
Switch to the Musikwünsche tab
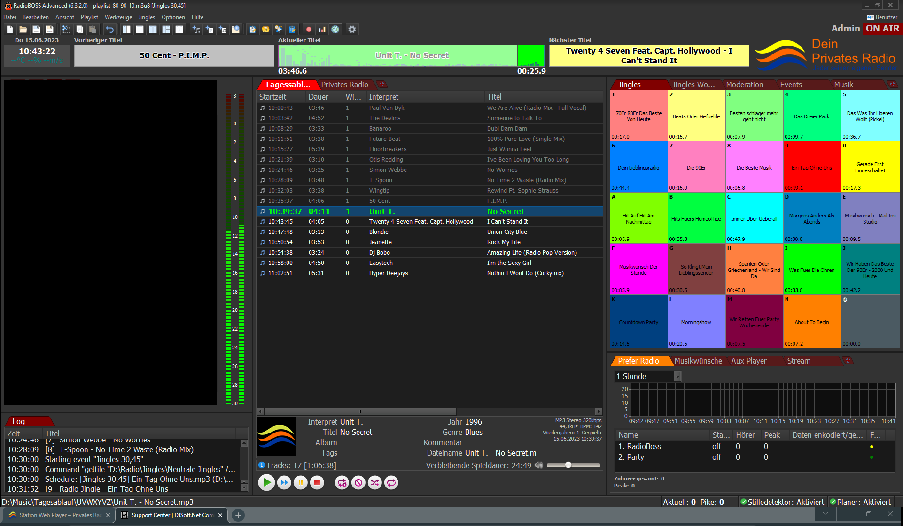[698, 361]
